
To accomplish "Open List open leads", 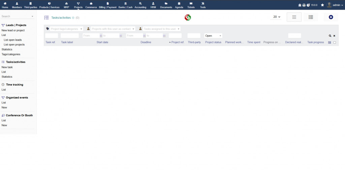I will click(13, 40).
